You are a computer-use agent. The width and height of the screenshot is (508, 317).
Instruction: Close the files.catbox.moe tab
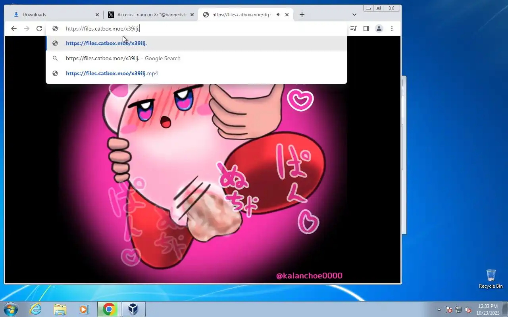[287, 15]
